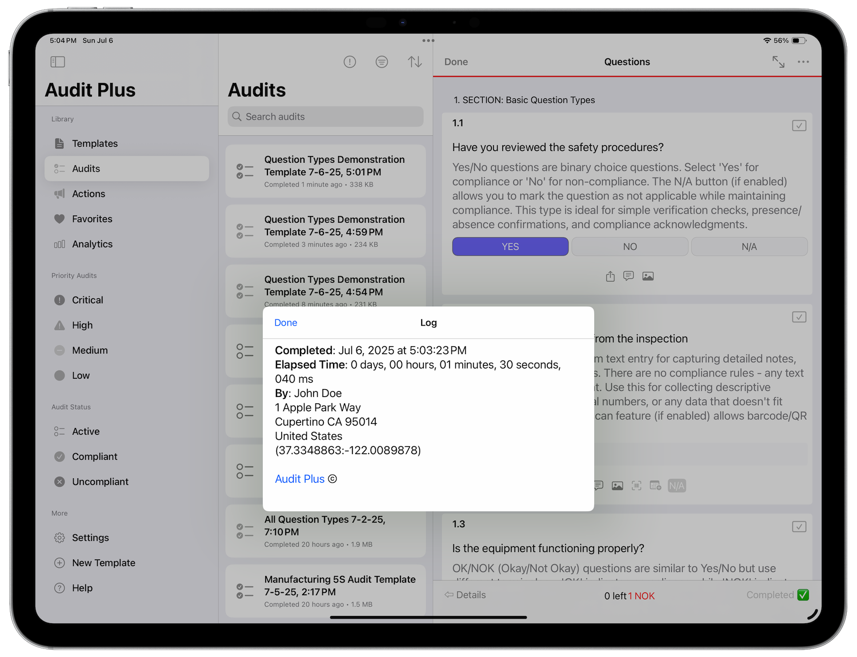Click the 'Cupertino CA 95014' line in Log
The width and height of the screenshot is (857, 657).
[326, 422]
